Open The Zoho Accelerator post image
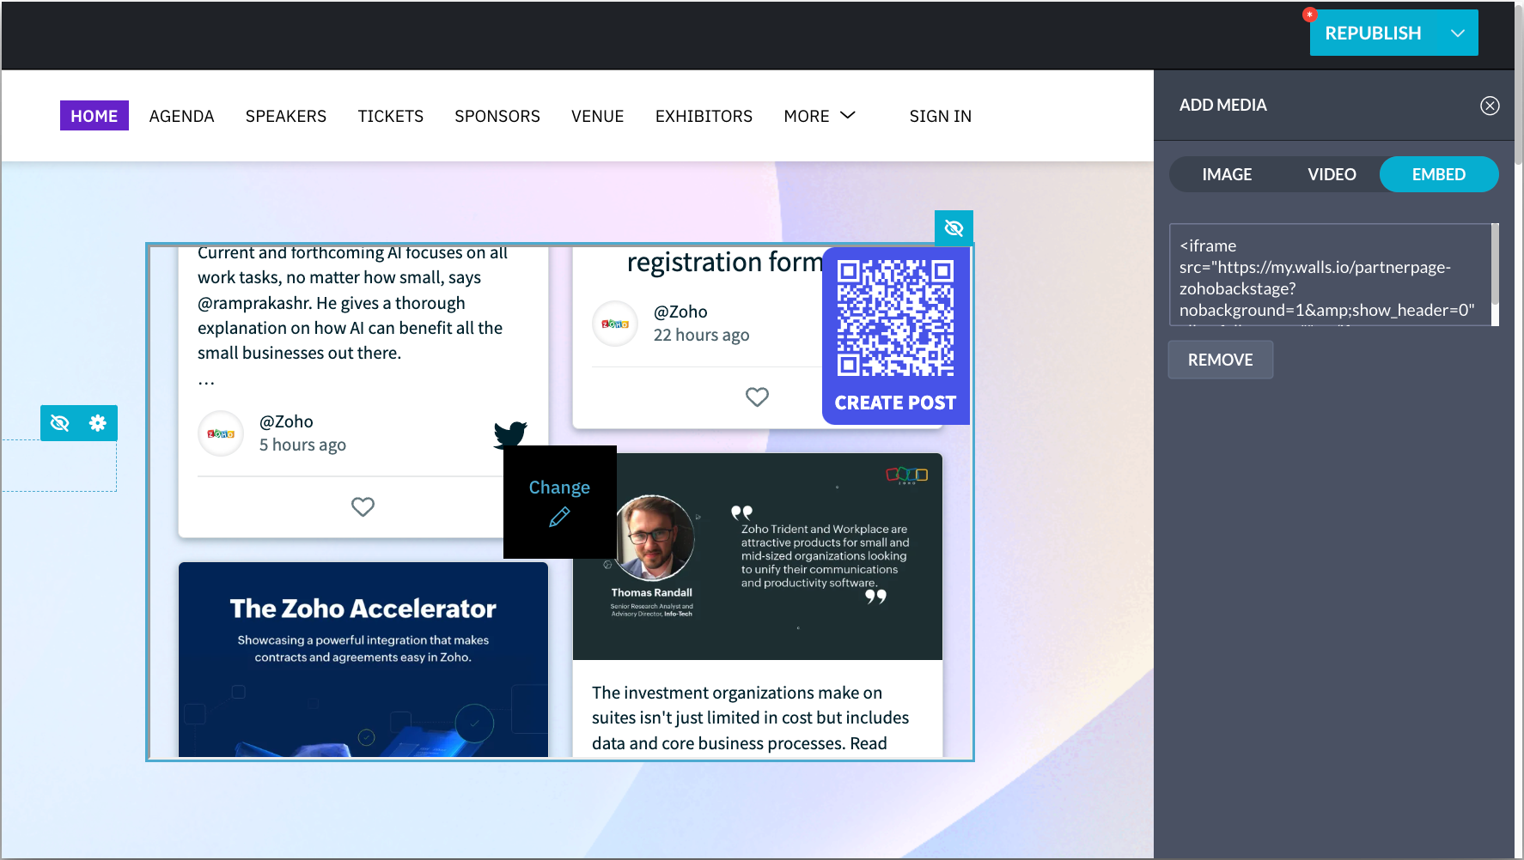The height and width of the screenshot is (860, 1524). 363,659
